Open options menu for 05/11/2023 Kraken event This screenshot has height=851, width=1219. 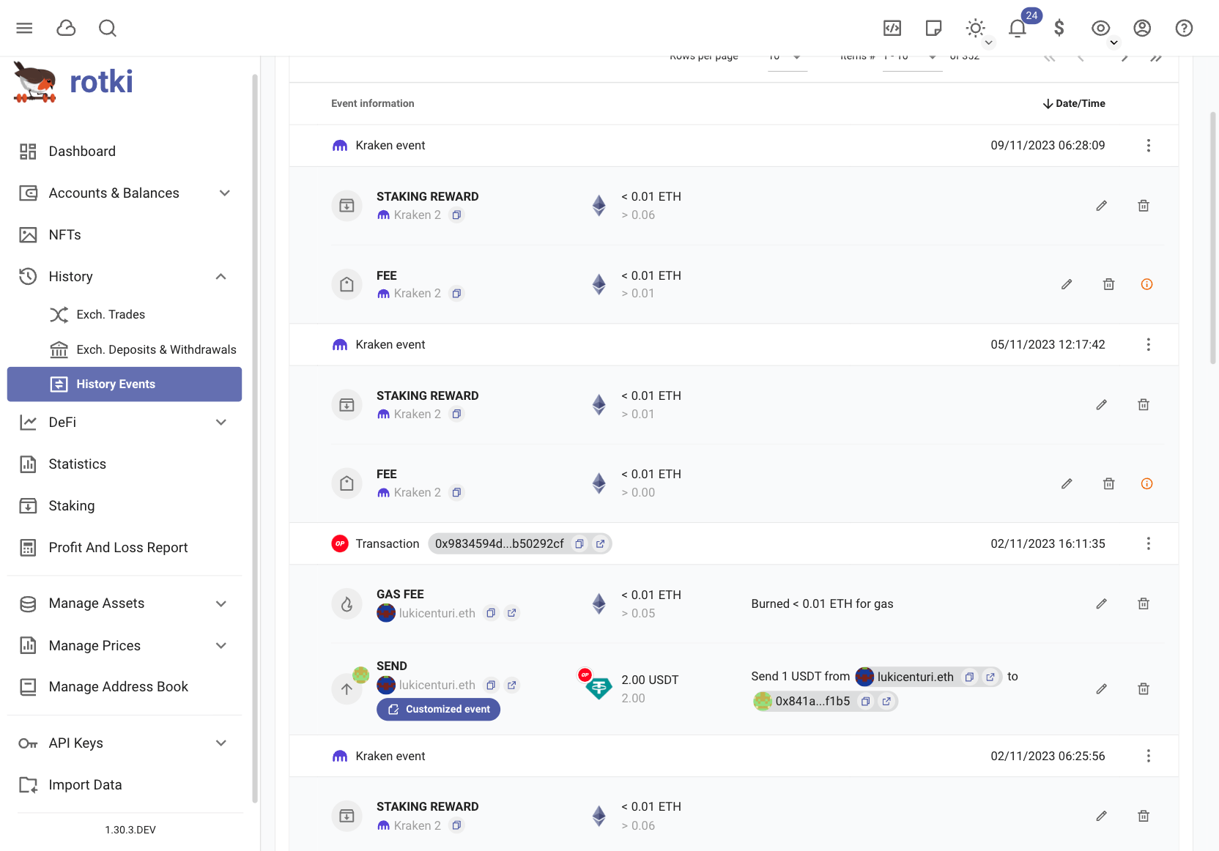(1149, 344)
